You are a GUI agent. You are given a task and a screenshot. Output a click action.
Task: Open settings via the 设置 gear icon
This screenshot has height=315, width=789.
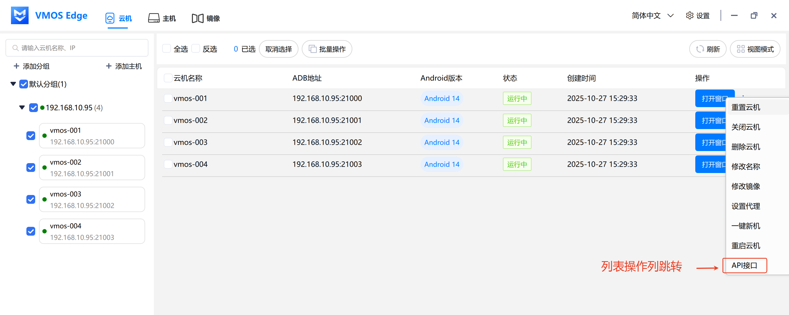[690, 15]
